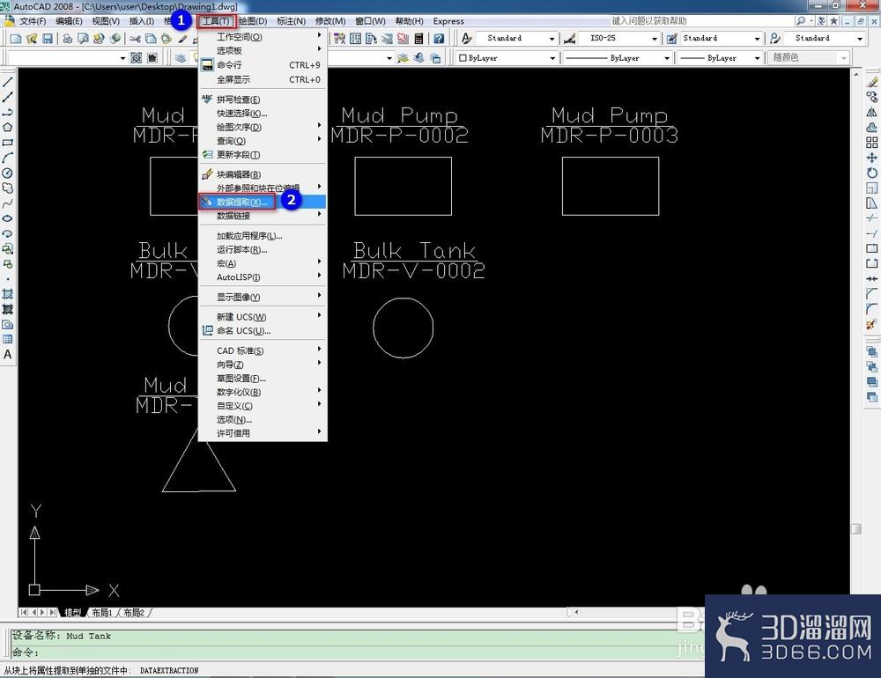
Task: Click the Table Style icon
Action: (671, 38)
